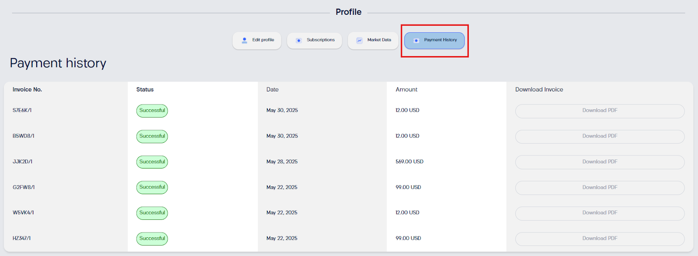Select invoice number HZ347/1

tap(22, 238)
